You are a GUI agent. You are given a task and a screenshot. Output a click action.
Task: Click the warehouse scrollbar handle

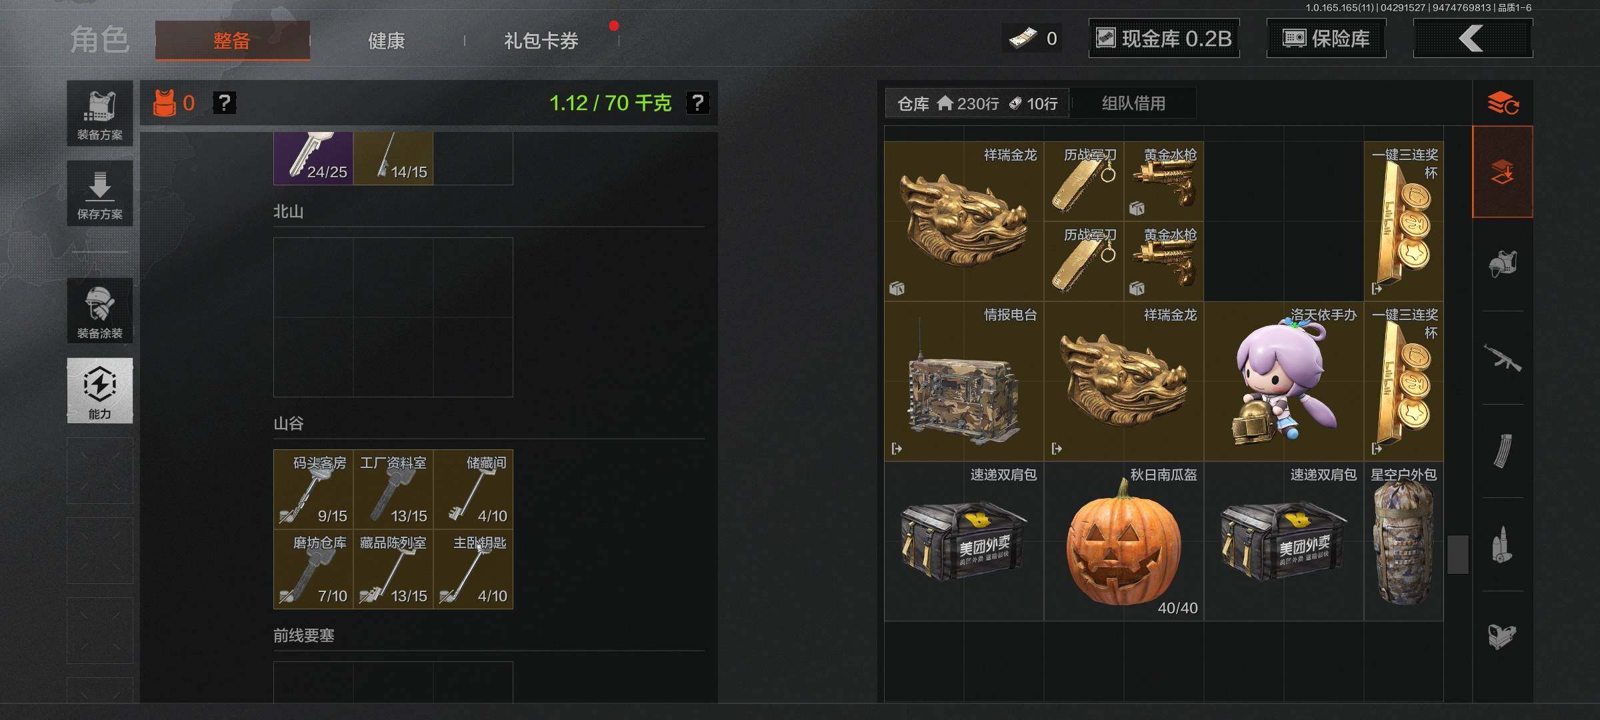coord(1458,554)
